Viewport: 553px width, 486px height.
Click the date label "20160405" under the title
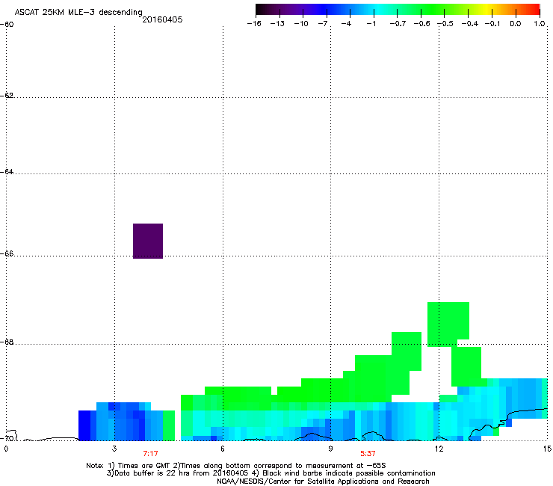click(x=162, y=19)
